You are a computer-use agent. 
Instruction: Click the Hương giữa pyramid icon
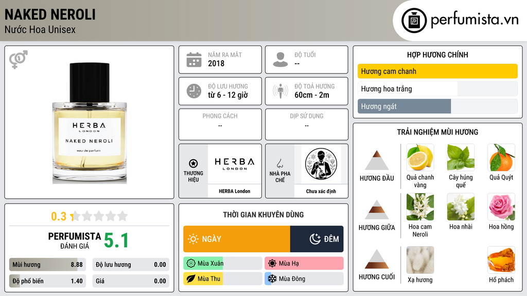377,210
